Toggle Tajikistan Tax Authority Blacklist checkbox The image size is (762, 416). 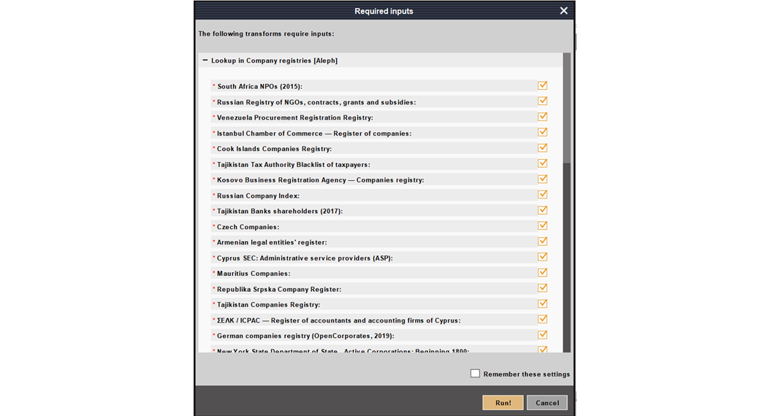coord(542,163)
